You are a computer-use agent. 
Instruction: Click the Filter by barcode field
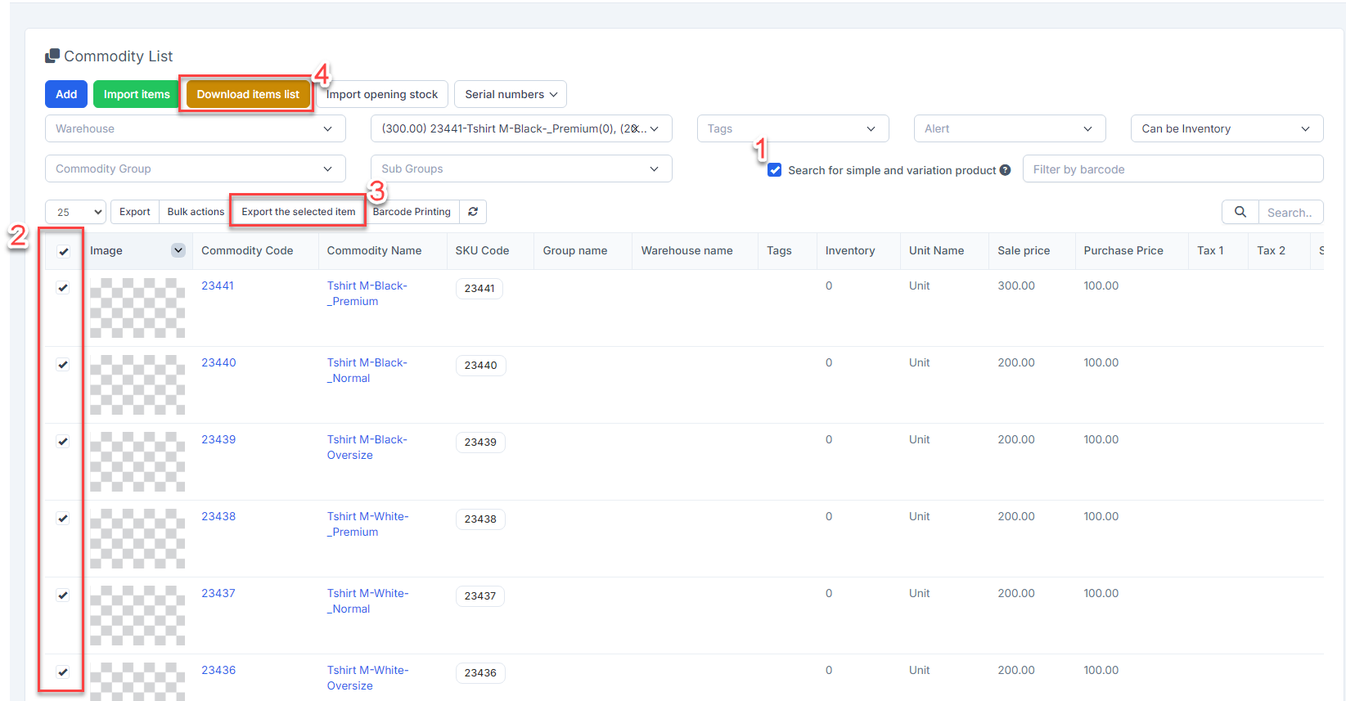point(1172,169)
